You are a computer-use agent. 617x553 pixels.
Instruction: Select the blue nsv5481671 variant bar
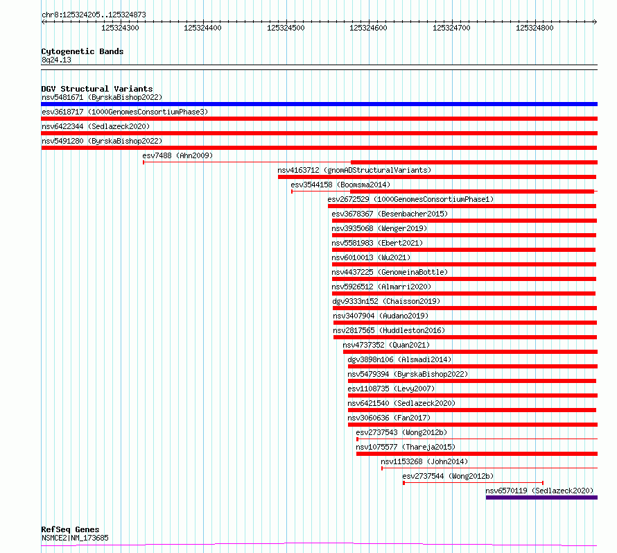[x=319, y=104]
